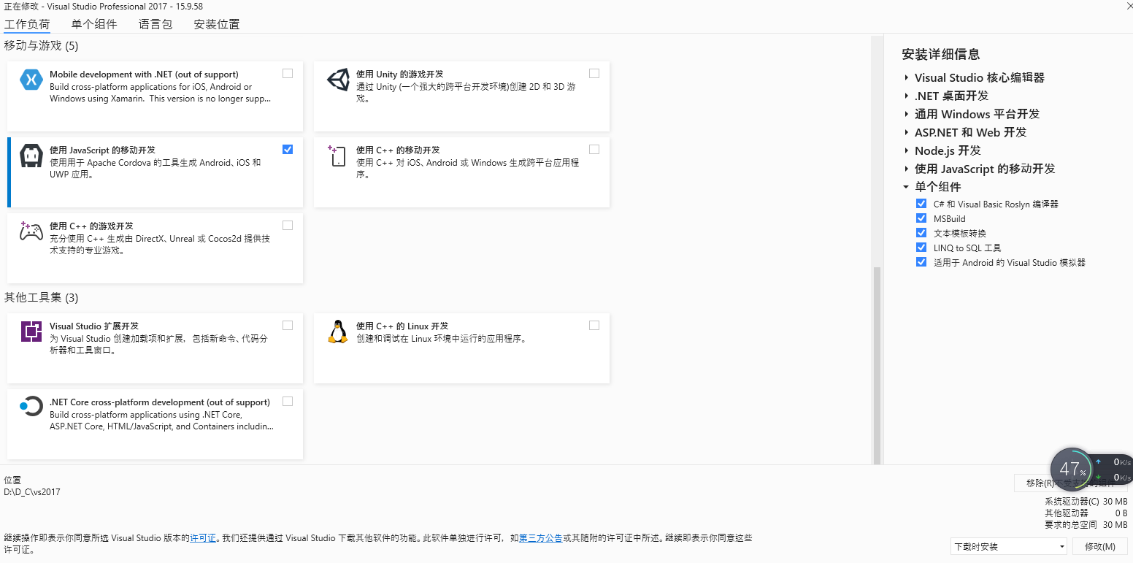Uncheck JavaScript mobile development workload
This screenshot has width=1133, height=563.
point(288,149)
